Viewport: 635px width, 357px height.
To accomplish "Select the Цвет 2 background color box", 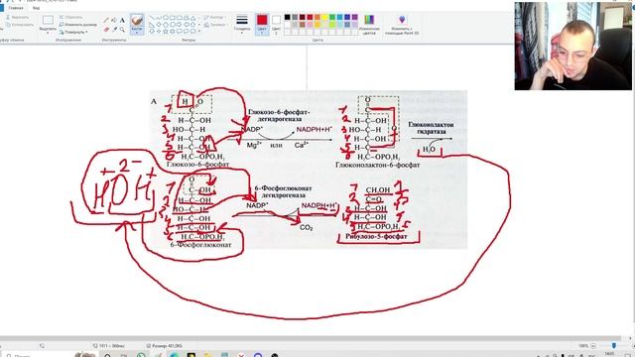I will (x=276, y=24).
